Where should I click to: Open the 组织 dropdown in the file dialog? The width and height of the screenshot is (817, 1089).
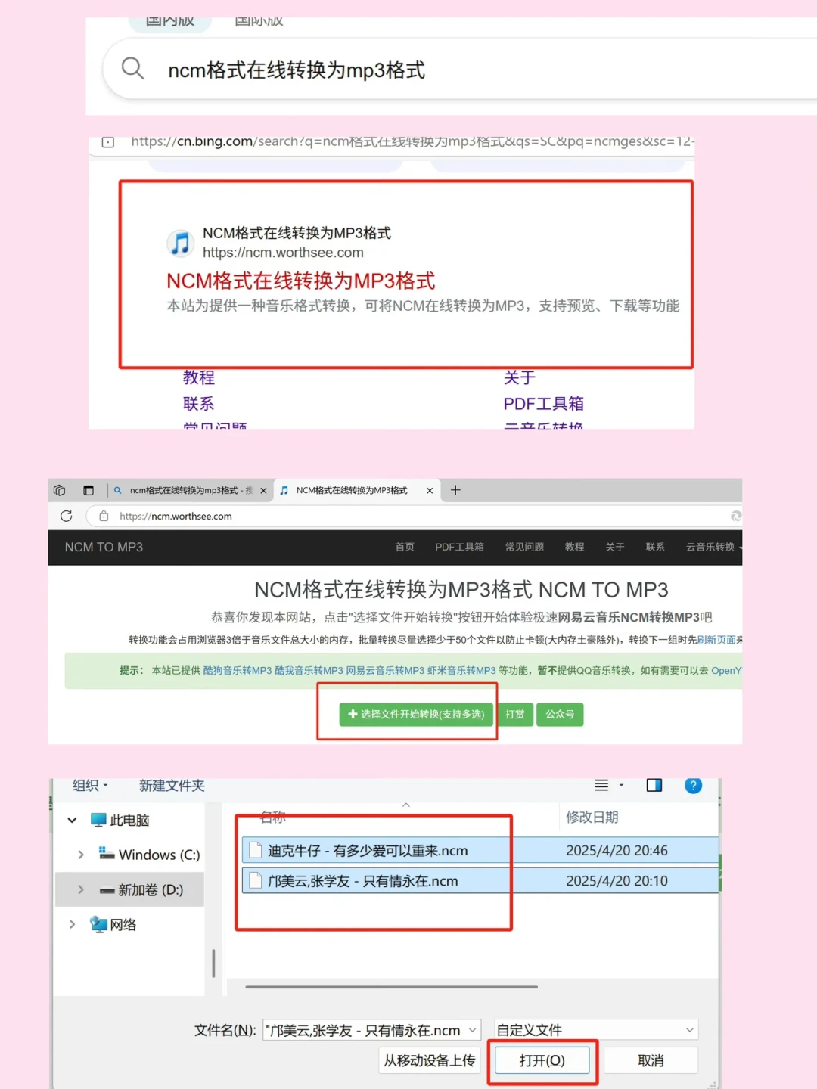tap(90, 786)
